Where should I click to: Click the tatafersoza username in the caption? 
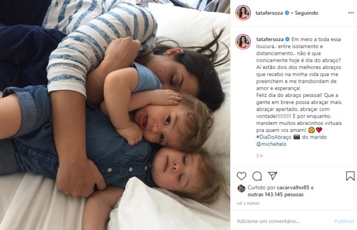(270, 39)
